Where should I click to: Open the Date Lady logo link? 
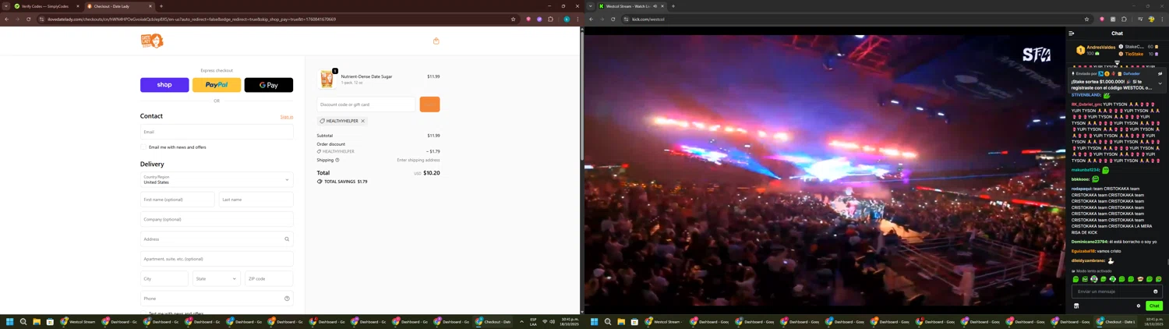click(x=152, y=41)
